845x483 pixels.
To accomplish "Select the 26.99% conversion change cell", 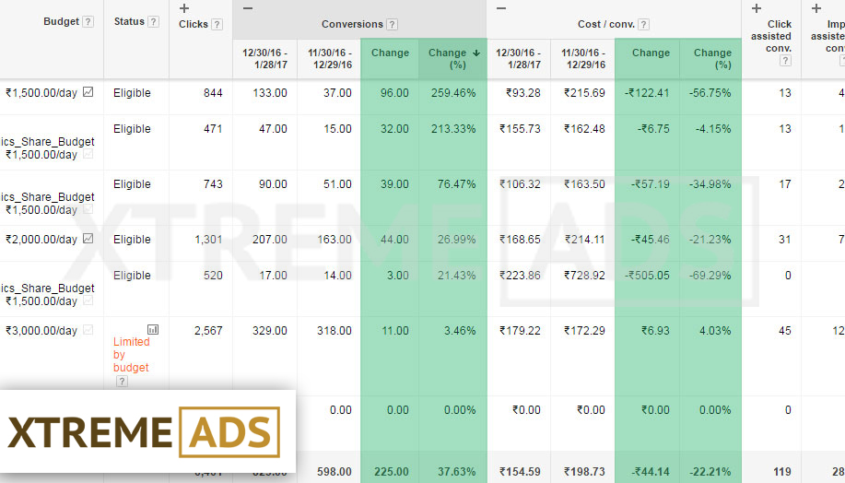I will coord(456,240).
